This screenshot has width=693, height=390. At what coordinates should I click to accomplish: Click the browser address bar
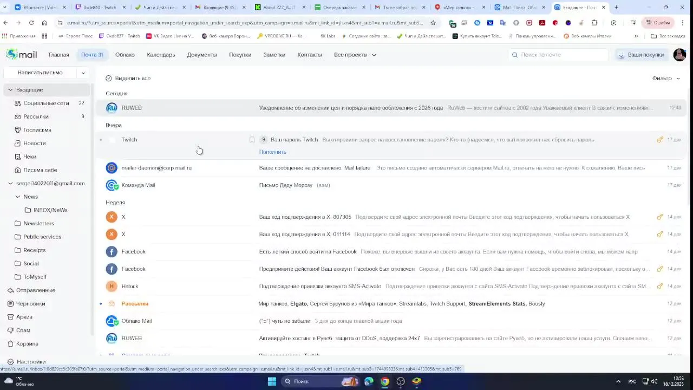244,23
